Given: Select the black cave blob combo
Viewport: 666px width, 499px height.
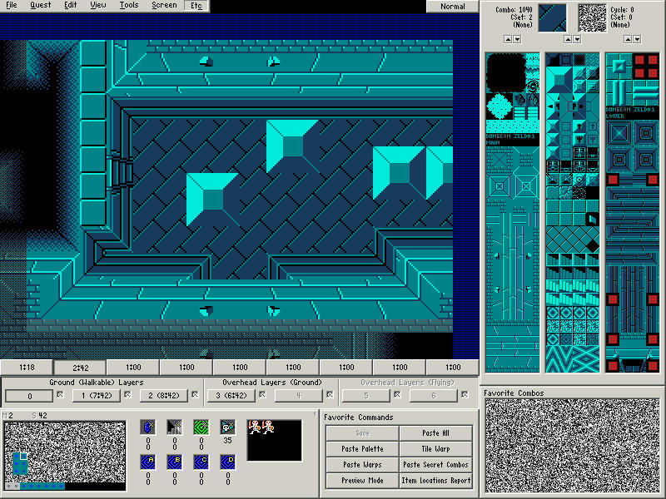Looking at the screenshot, I should click(506, 73).
